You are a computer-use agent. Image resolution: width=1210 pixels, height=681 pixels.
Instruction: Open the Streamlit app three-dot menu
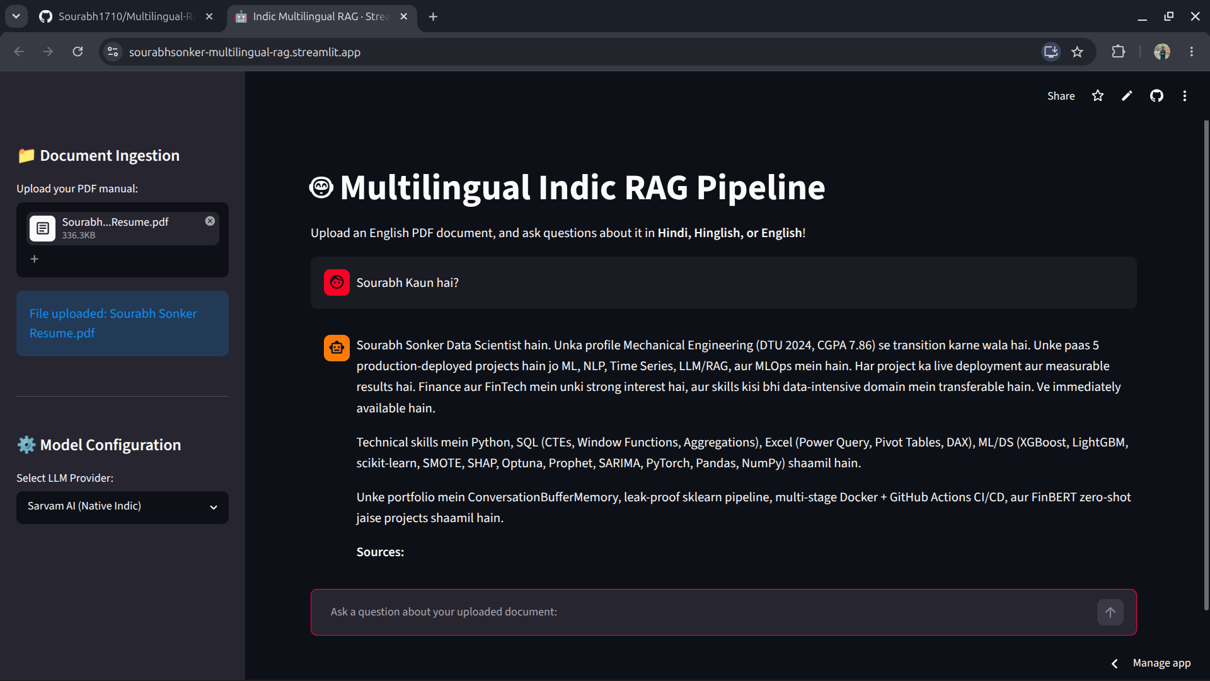point(1185,96)
